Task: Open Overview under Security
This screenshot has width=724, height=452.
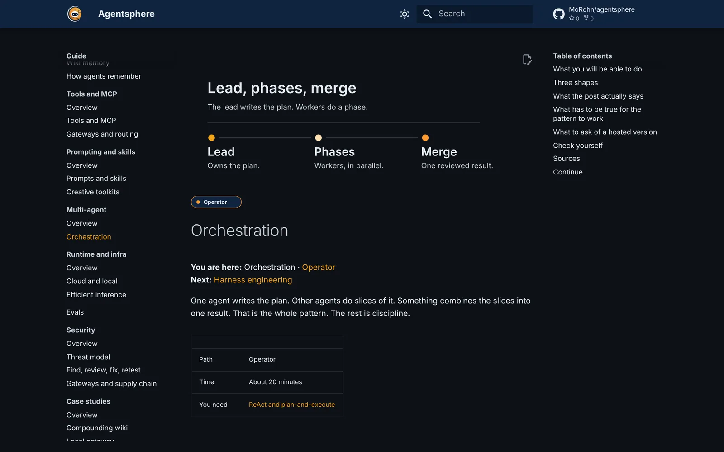Action: click(82, 344)
